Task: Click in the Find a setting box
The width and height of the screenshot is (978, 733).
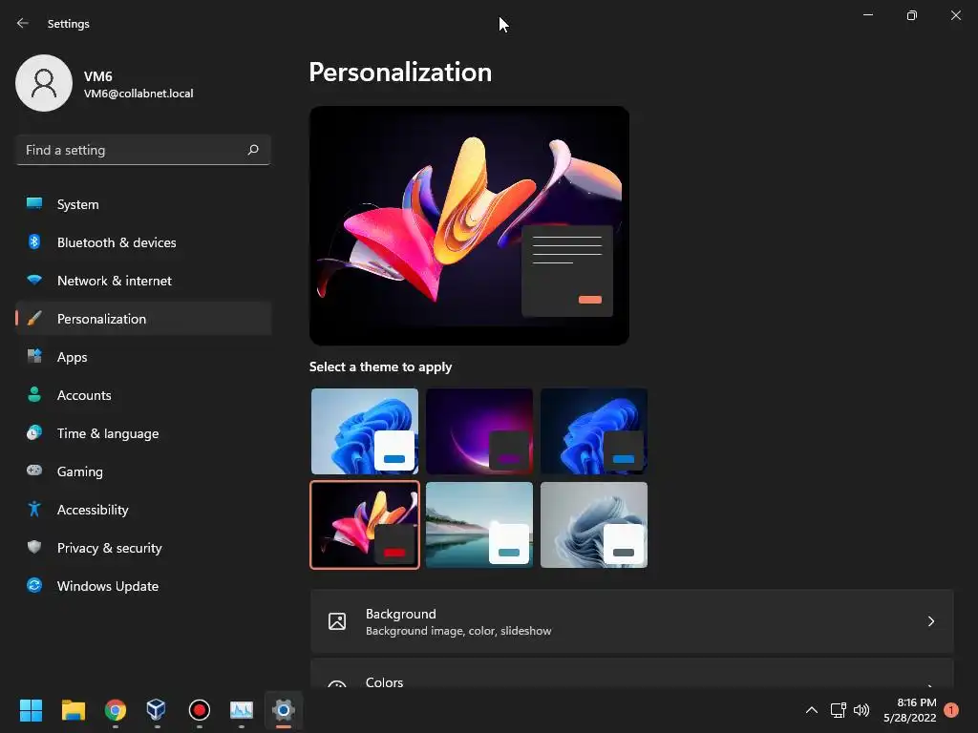Action: (143, 150)
